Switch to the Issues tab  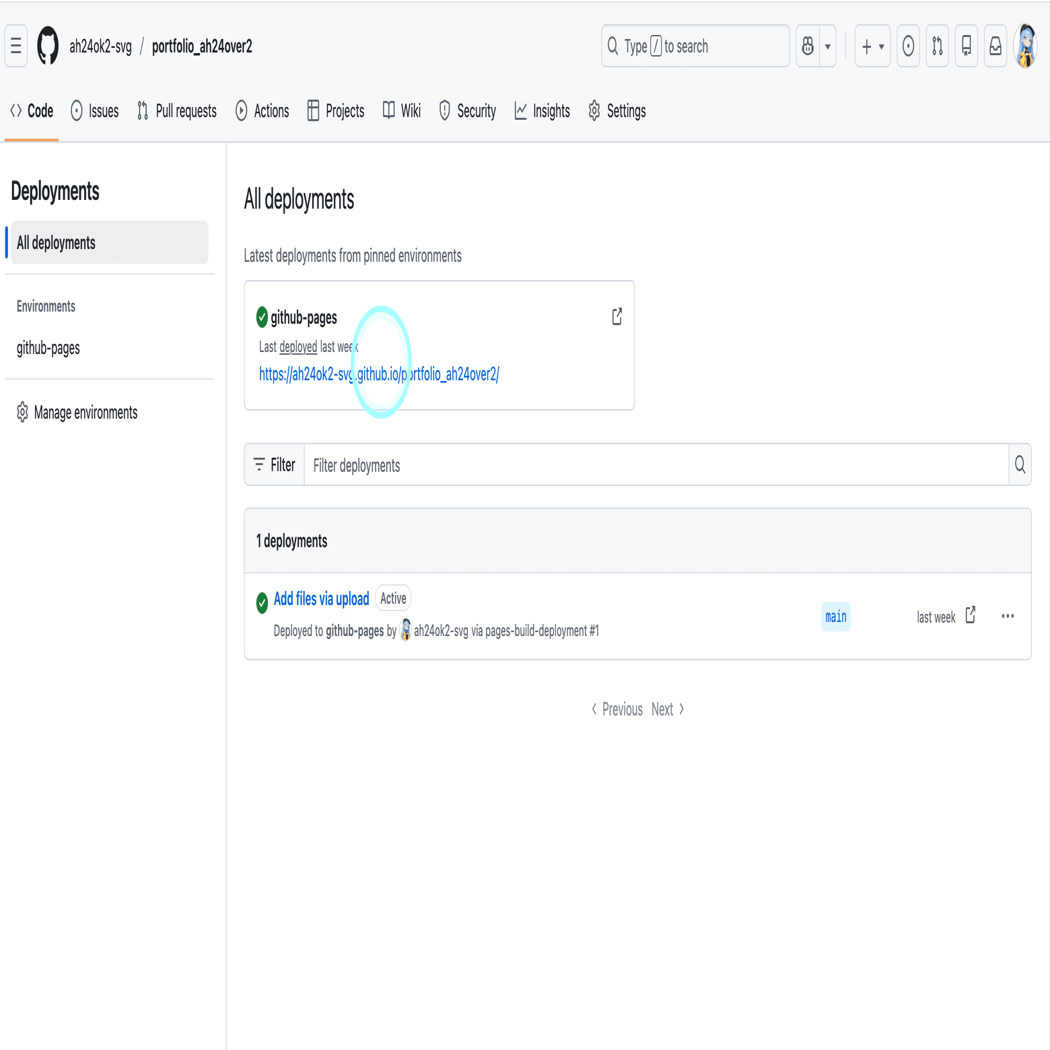[x=95, y=111]
